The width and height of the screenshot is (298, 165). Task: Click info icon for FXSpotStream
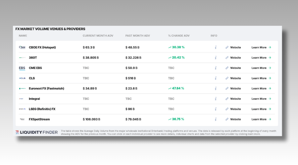(x=216, y=119)
